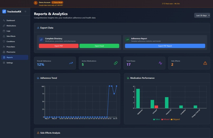This screenshot has width=213, height=138.
Task: Click the Total Doses value 17
Action: [128, 65]
